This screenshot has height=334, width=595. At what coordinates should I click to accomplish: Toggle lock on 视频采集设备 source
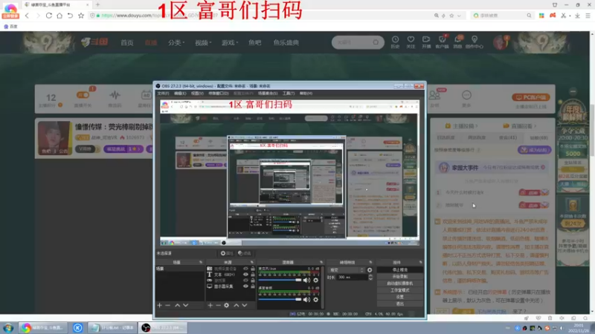pos(253,269)
